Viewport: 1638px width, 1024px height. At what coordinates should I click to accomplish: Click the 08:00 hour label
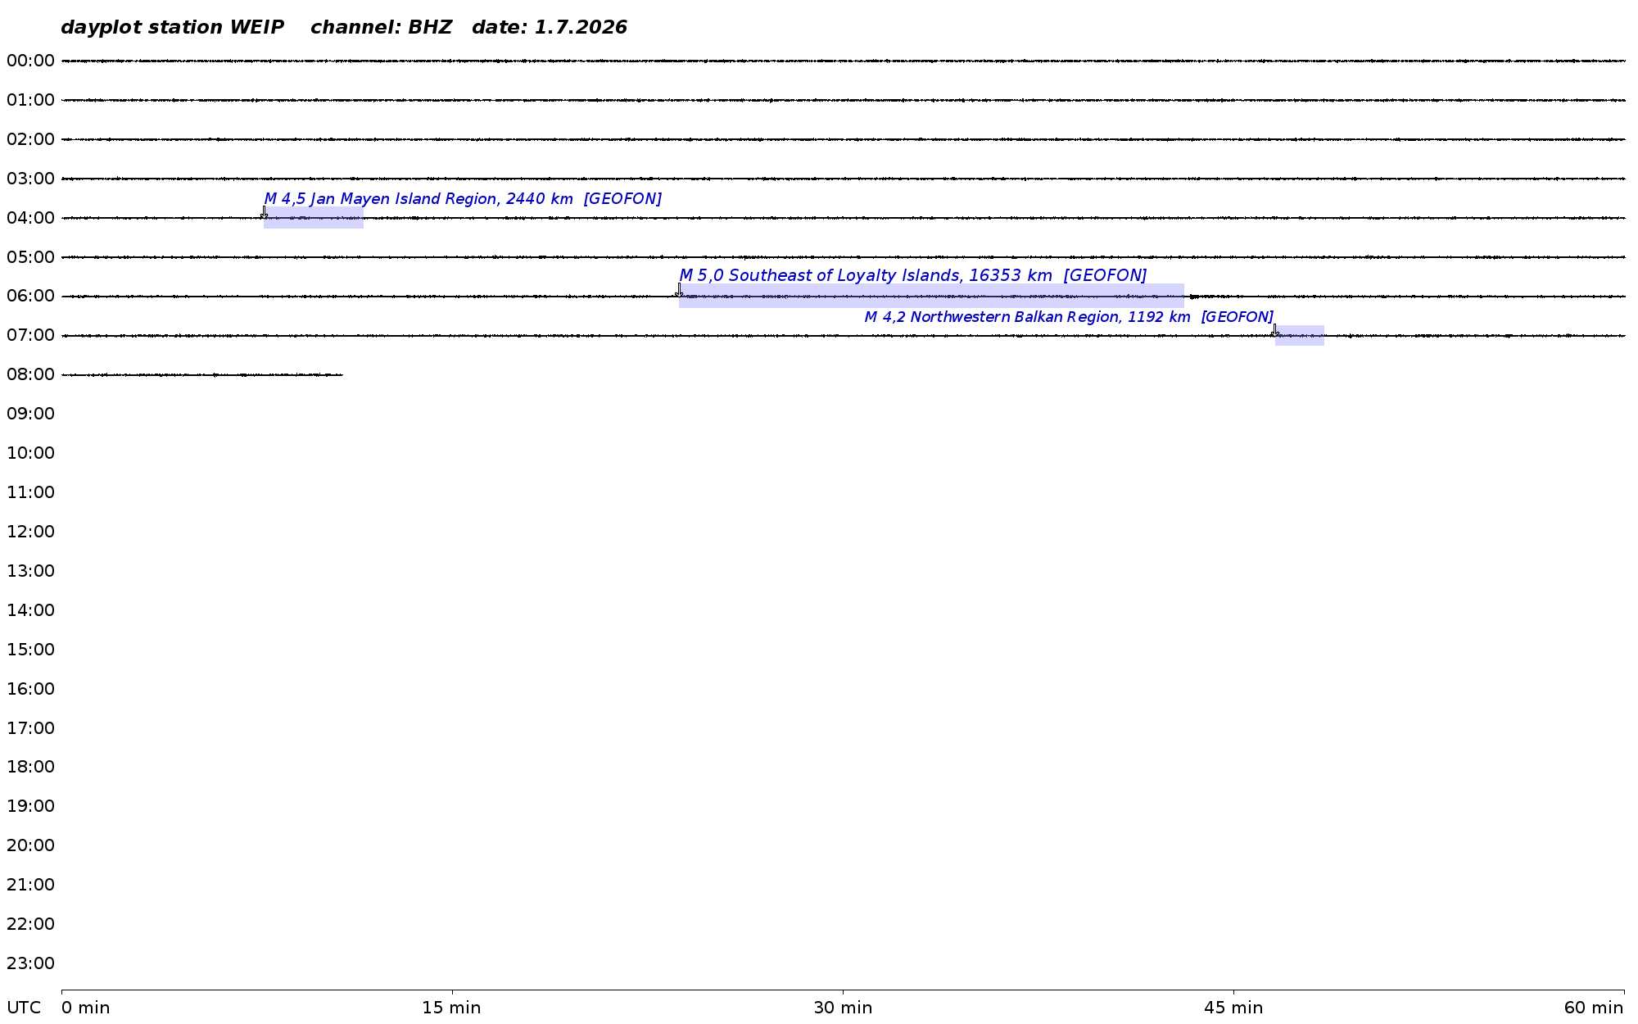click(30, 374)
